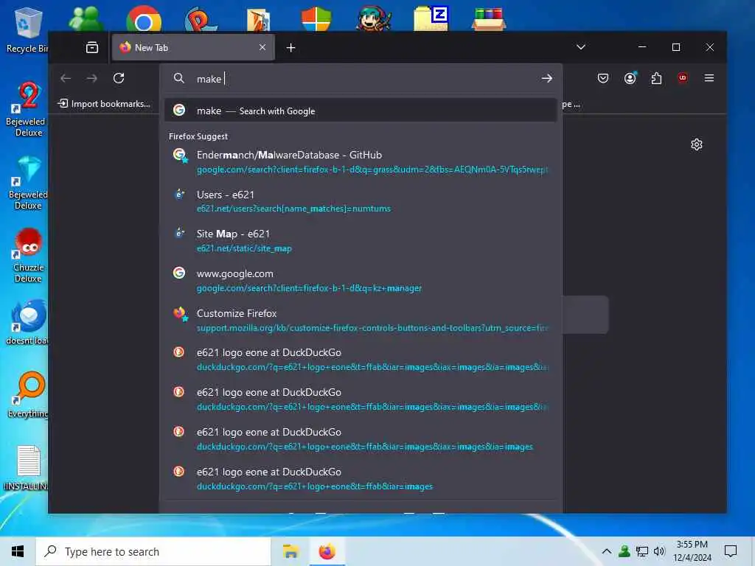Click the Go arrow in address bar

(x=546, y=78)
